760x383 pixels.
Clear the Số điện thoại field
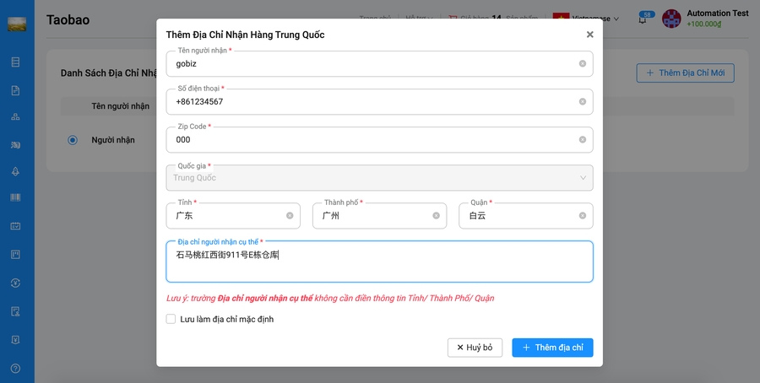[582, 102]
